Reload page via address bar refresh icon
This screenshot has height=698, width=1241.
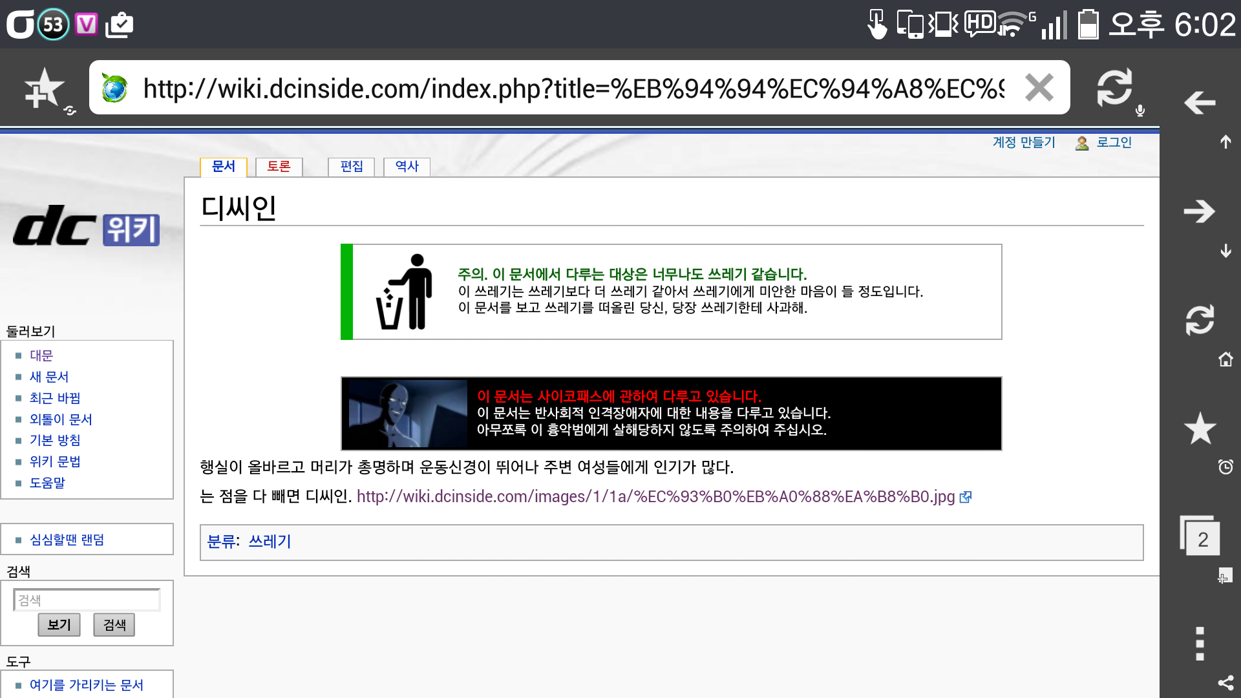(1114, 88)
